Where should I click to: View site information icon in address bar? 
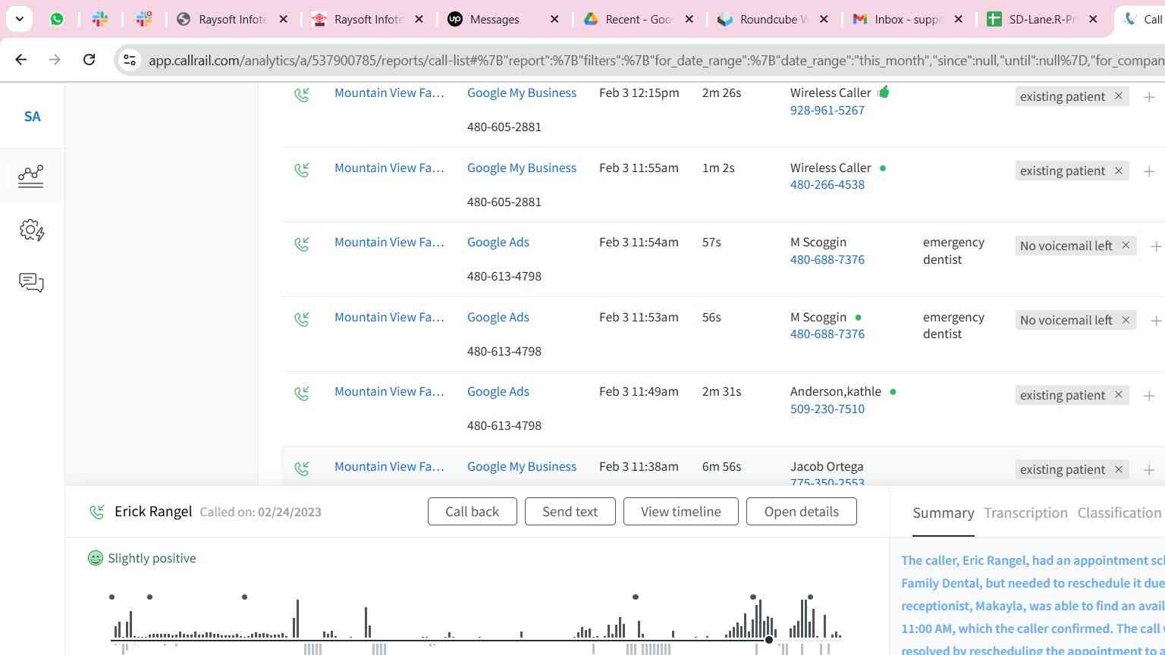(130, 60)
